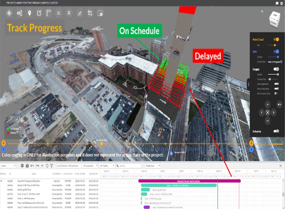The width and height of the screenshot is (285, 209).
Task: Select the crop tool in the toolbar
Action: tap(90, 13)
